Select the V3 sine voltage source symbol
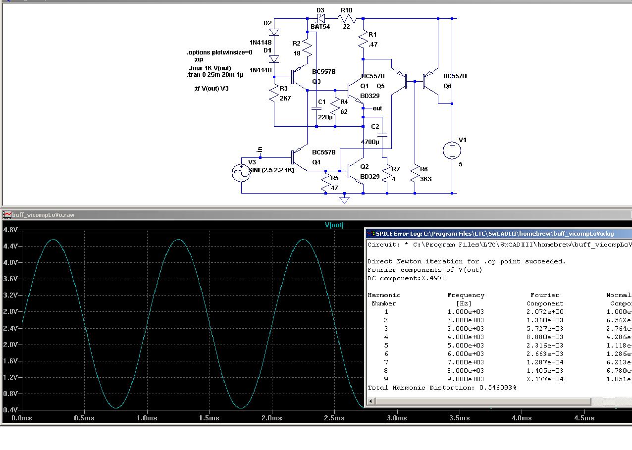 click(241, 173)
